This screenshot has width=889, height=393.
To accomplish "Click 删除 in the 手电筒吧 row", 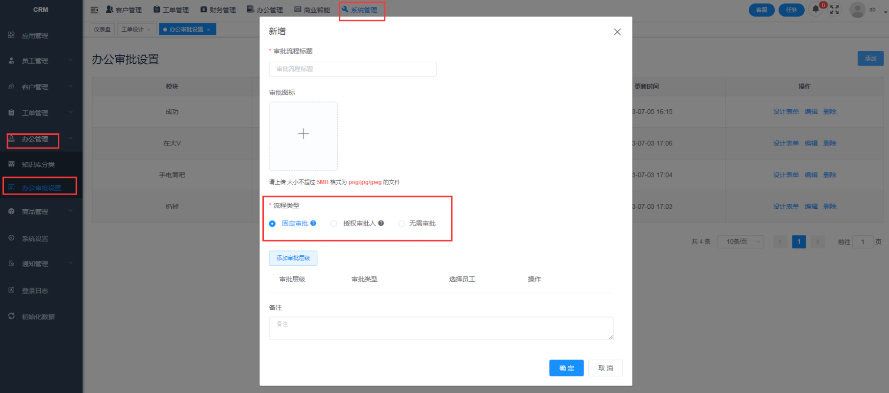I will click(x=830, y=175).
